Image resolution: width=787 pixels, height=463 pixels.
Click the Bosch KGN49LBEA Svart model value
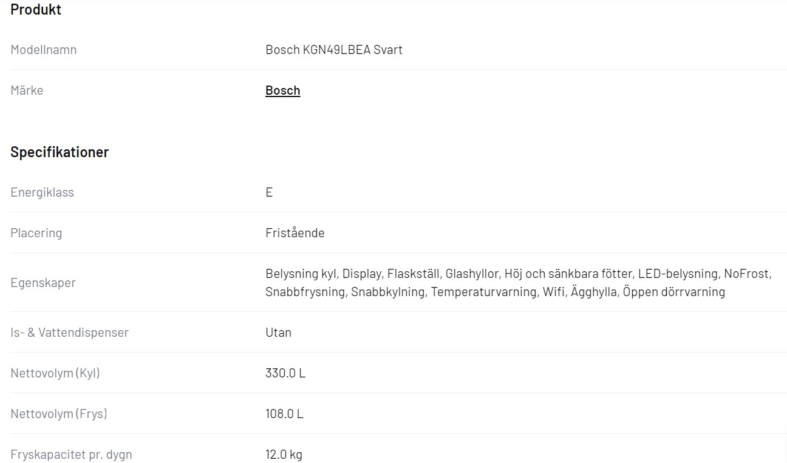(334, 50)
